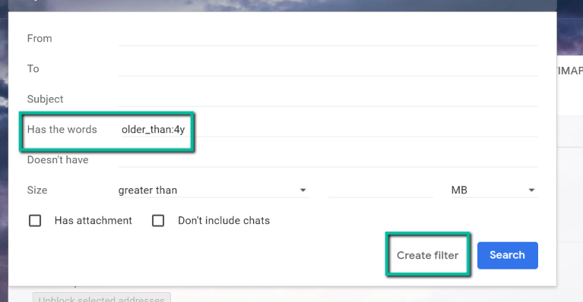Click the size value number field
Image resolution: width=583 pixels, height=302 pixels.
(x=380, y=190)
